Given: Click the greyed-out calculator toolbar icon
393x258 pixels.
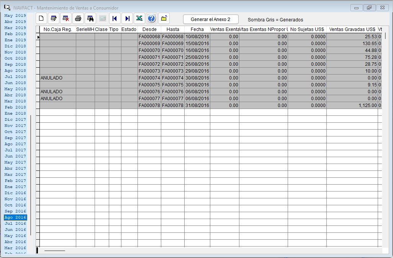Looking at the screenshot, I should 103,18.
